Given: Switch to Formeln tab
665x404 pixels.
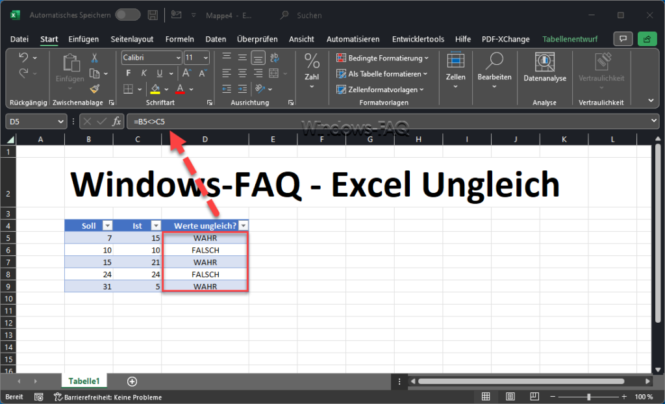Looking at the screenshot, I should coord(179,39).
